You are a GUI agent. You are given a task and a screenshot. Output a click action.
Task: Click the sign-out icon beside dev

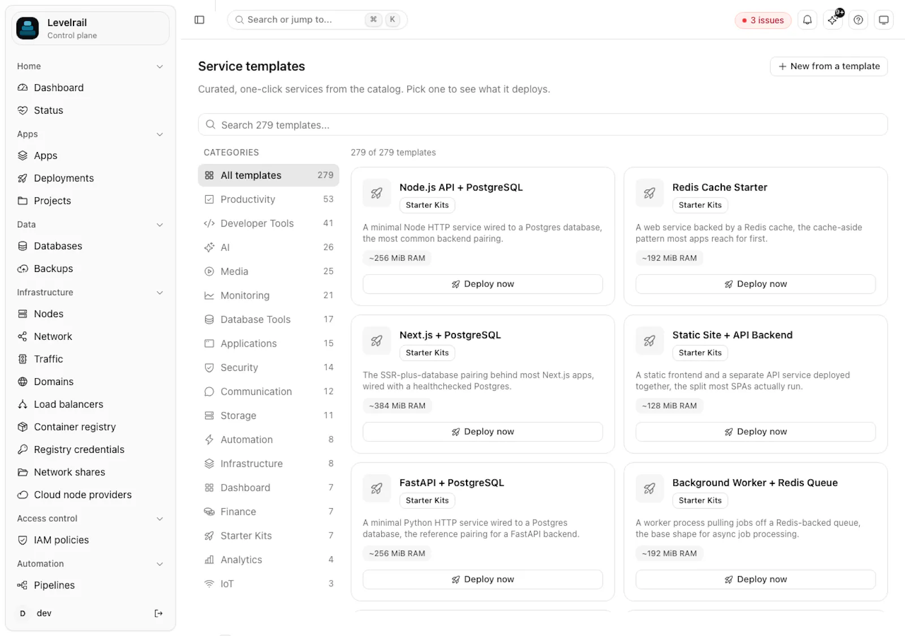point(158,613)
